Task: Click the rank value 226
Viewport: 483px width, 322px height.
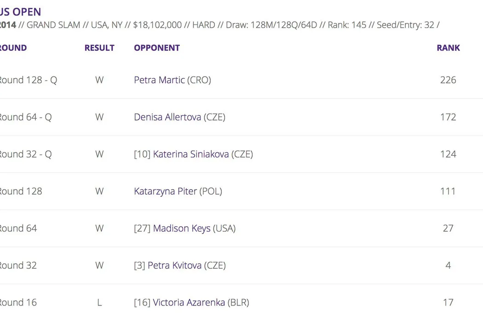Action: [x=448, y=80]
